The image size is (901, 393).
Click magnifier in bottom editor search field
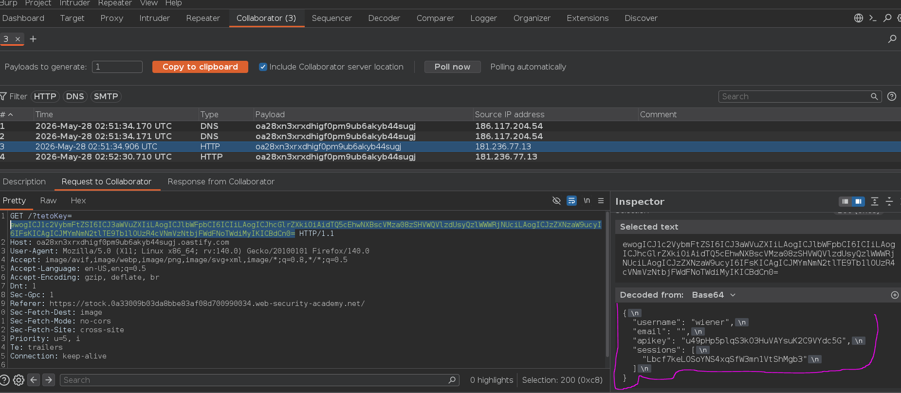(x=452, y=380)
